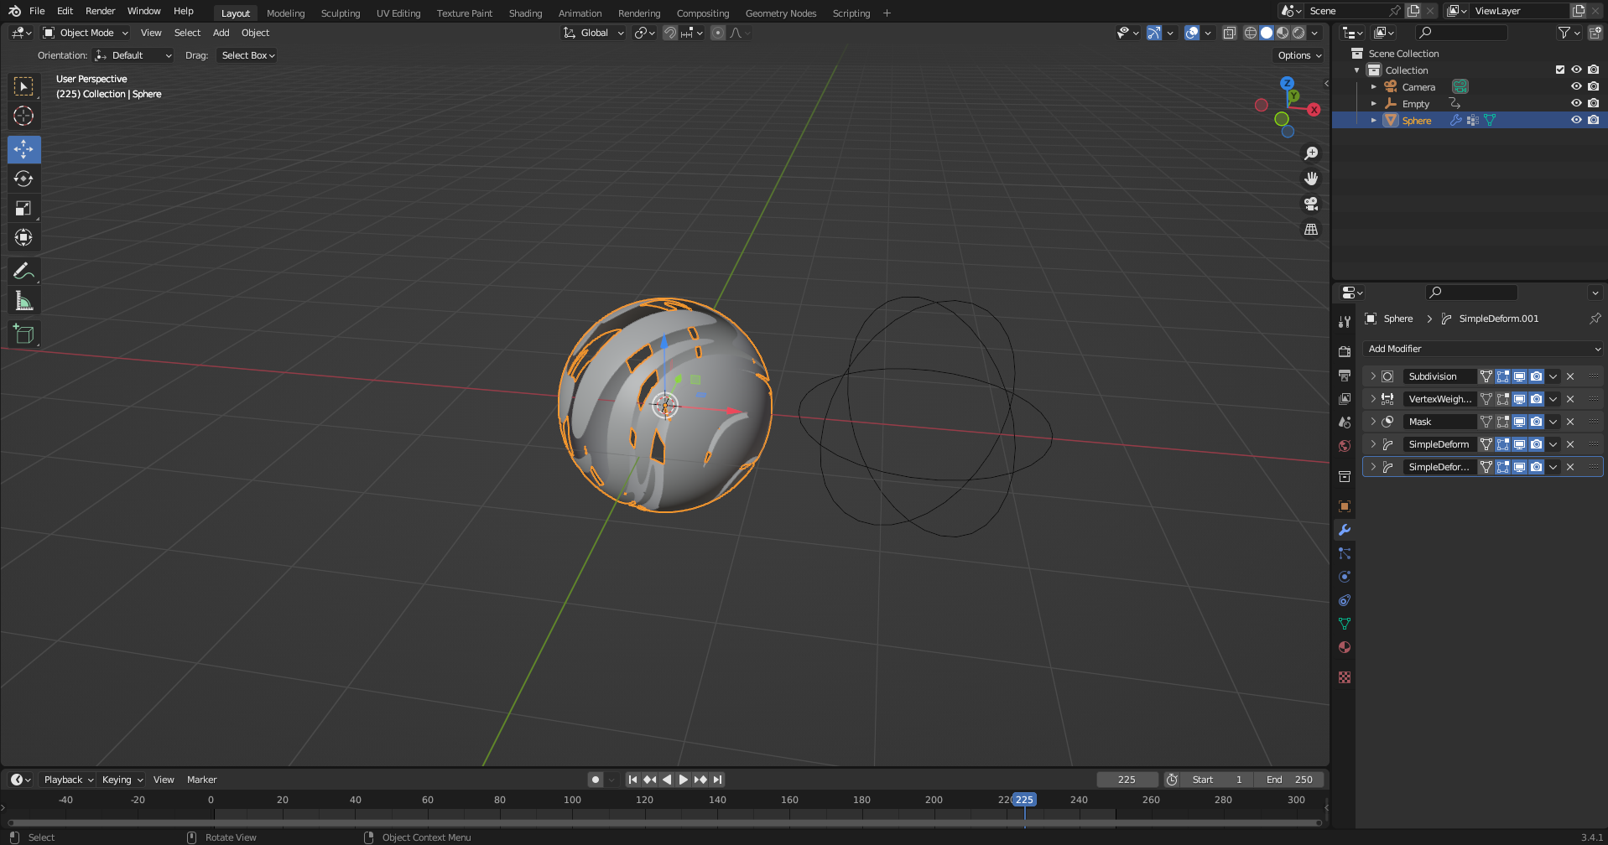Switch to the Geometry Nodes workspace tab
1608x845 pixels.
[x=781, y=13]
